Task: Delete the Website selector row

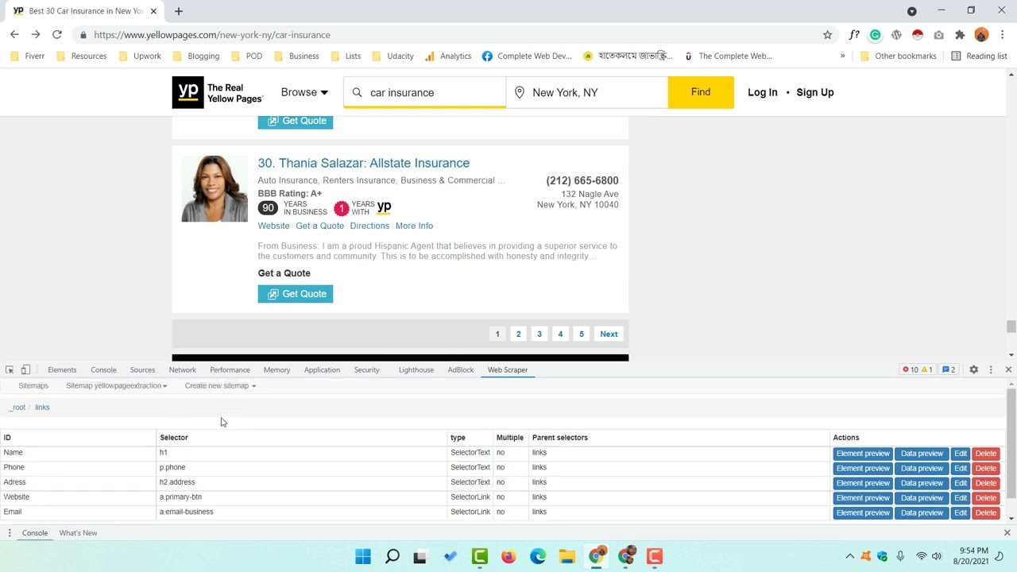Action: point(986,498)
